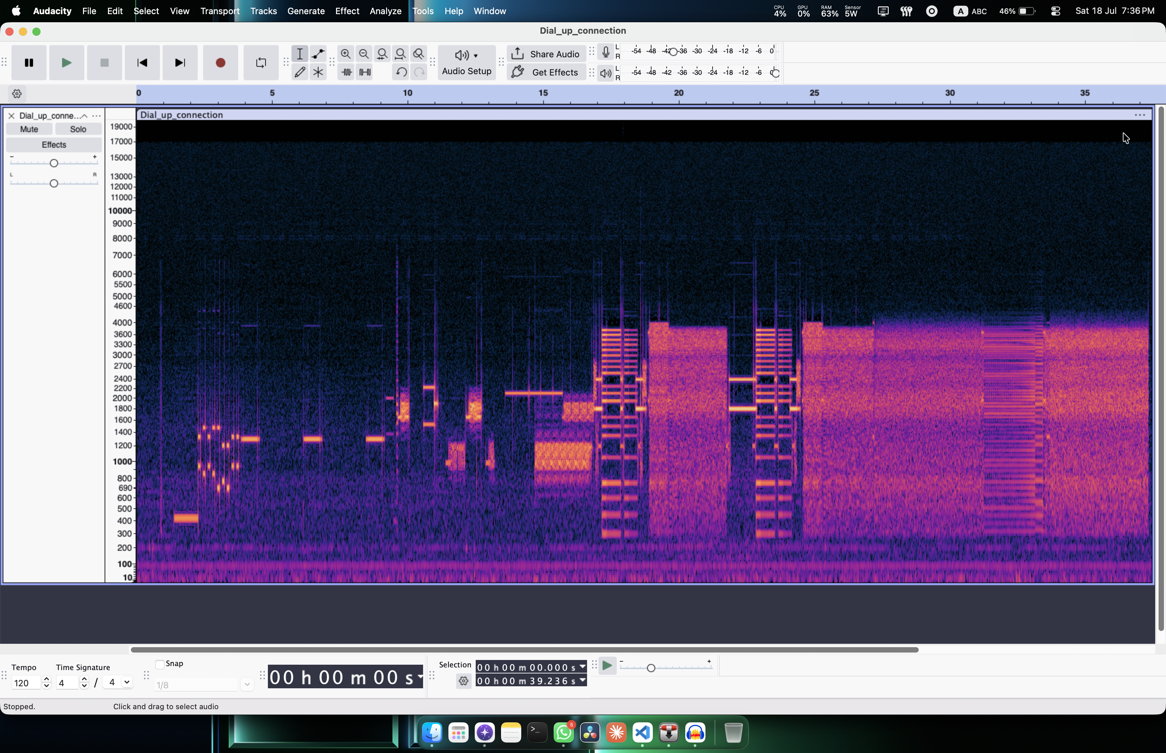
Task: Click the Redo arrow
Action: pos(419,72)
